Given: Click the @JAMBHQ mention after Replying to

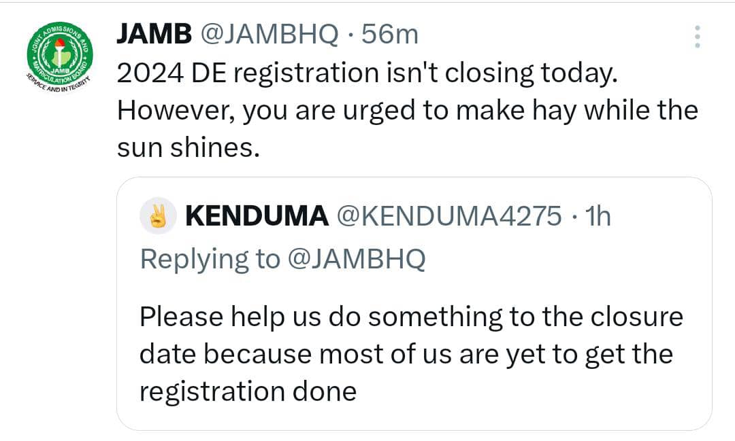Looking at the screenshot, I should point(356,259).
